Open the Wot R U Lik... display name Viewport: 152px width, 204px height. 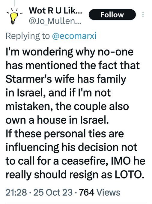tap(55, 11)
